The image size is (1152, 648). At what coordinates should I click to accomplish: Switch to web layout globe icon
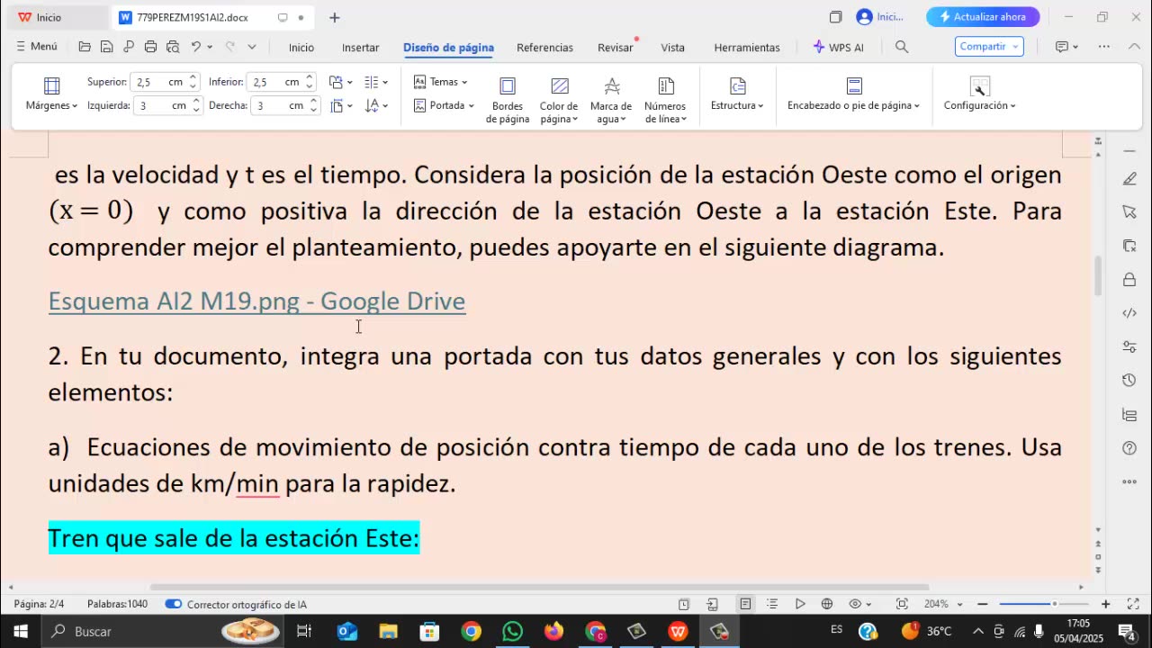(x=827, y=604)
